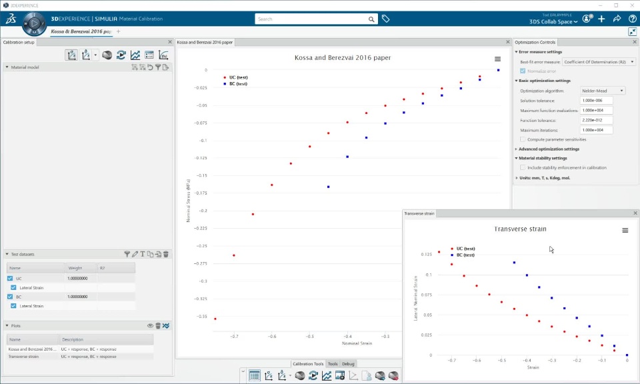
Task: Click the picture-with-gear icon in bottom action bar
Action: (x=339, y=375)
